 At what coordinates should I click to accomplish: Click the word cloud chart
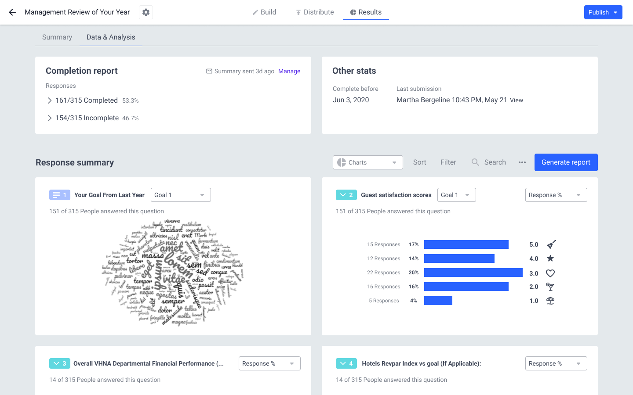tap(173, 272)
